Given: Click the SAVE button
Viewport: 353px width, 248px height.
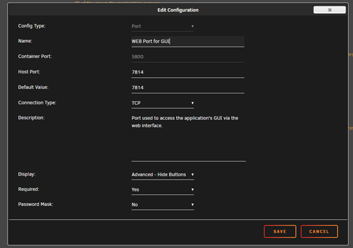Looking at the screenshot, I should pyautogui.click(x=280, y=231).
